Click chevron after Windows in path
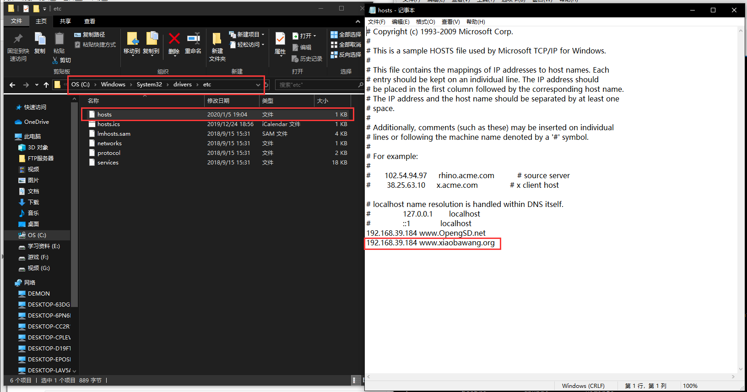Screen dimensions: 747x392 (131, 85)
